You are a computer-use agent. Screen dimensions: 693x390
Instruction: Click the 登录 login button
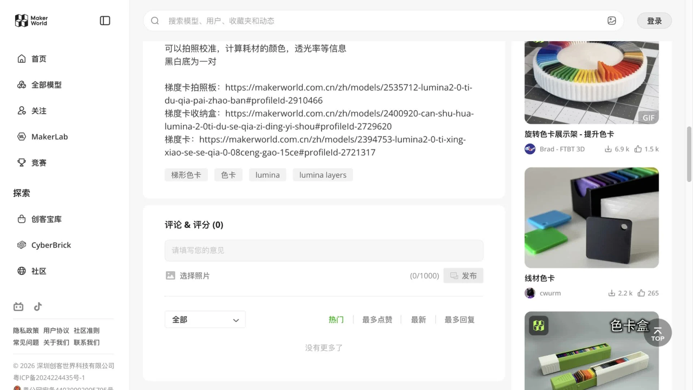click(x=654, y=21)
